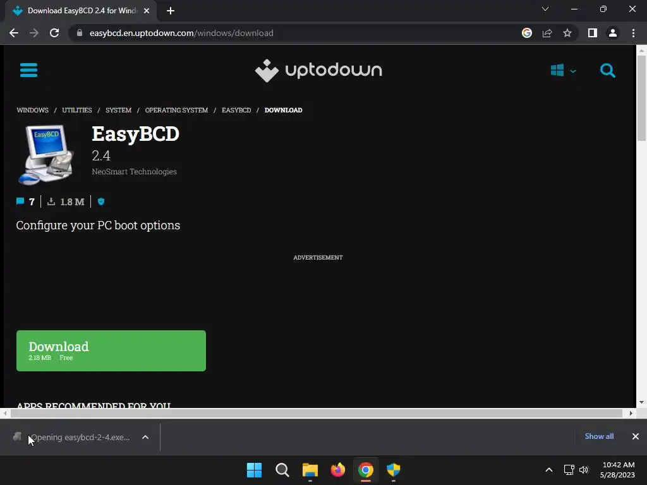This screenshot has height=485, width=647.
Task: Click the vertical page scrollbar thumb
Action: coord(641,98)
